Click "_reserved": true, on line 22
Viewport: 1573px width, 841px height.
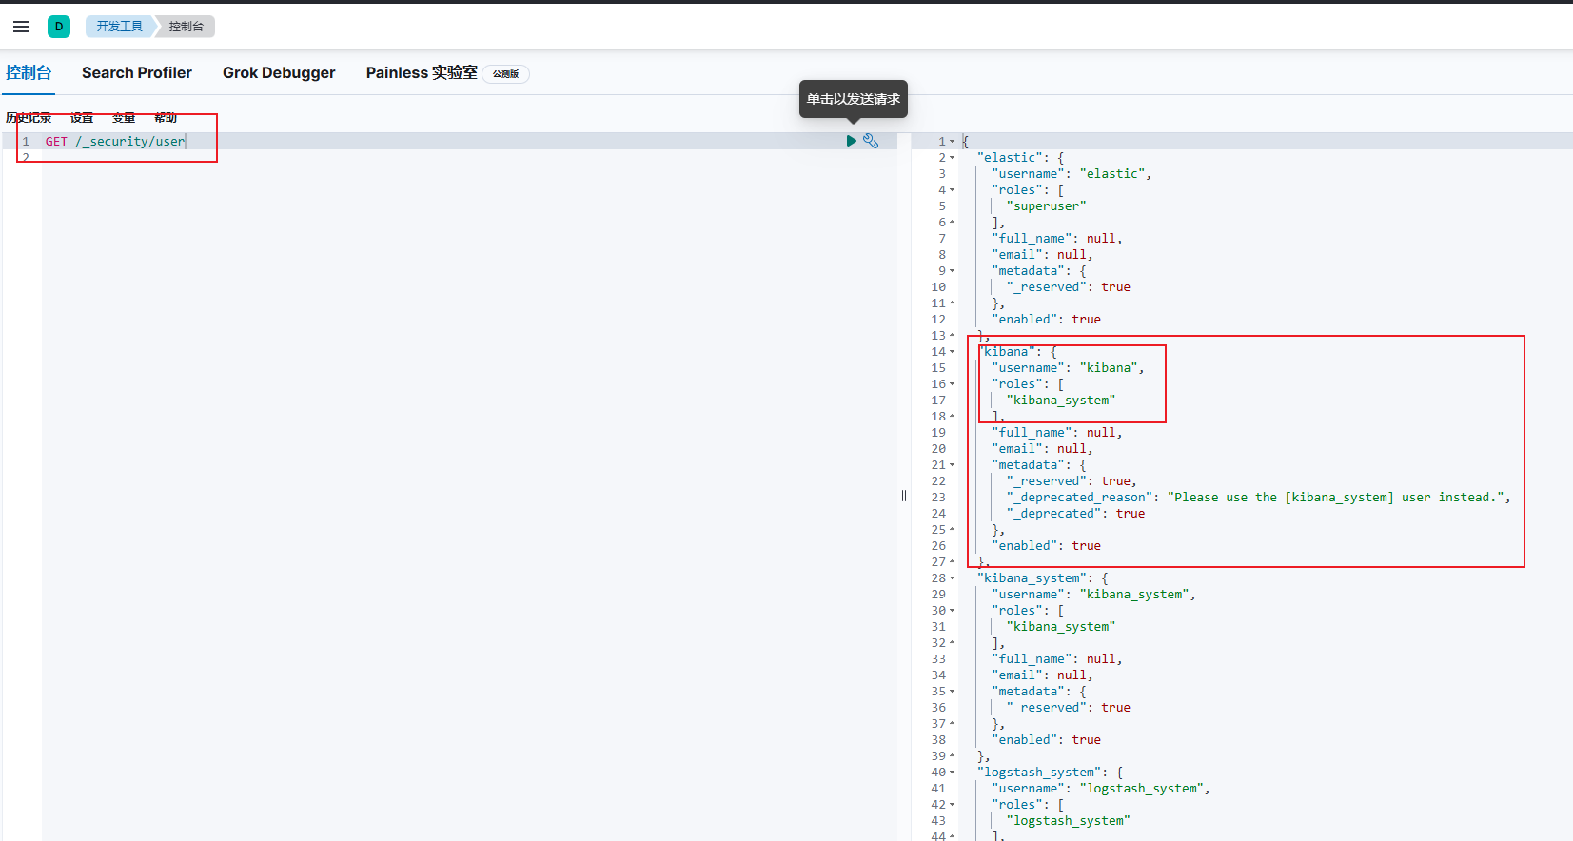pos(1072,481)
